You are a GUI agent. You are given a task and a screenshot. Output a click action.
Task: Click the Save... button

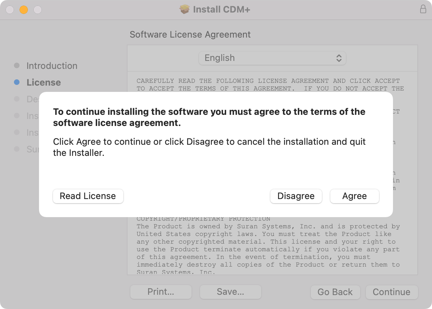pyautogui.click(x=230, y=292)
